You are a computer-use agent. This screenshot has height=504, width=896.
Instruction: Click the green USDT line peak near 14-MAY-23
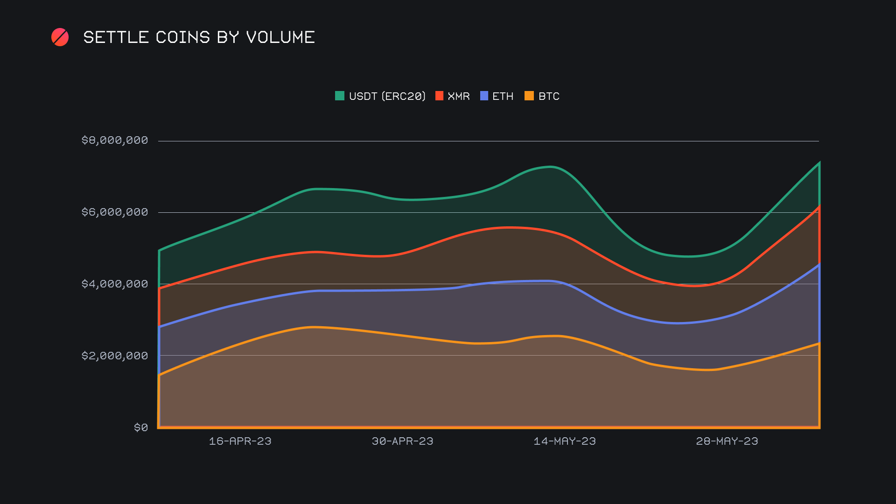point(552,167)
